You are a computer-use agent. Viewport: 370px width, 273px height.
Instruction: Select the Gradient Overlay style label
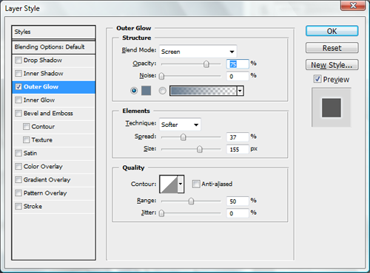(x=47, y=180)
